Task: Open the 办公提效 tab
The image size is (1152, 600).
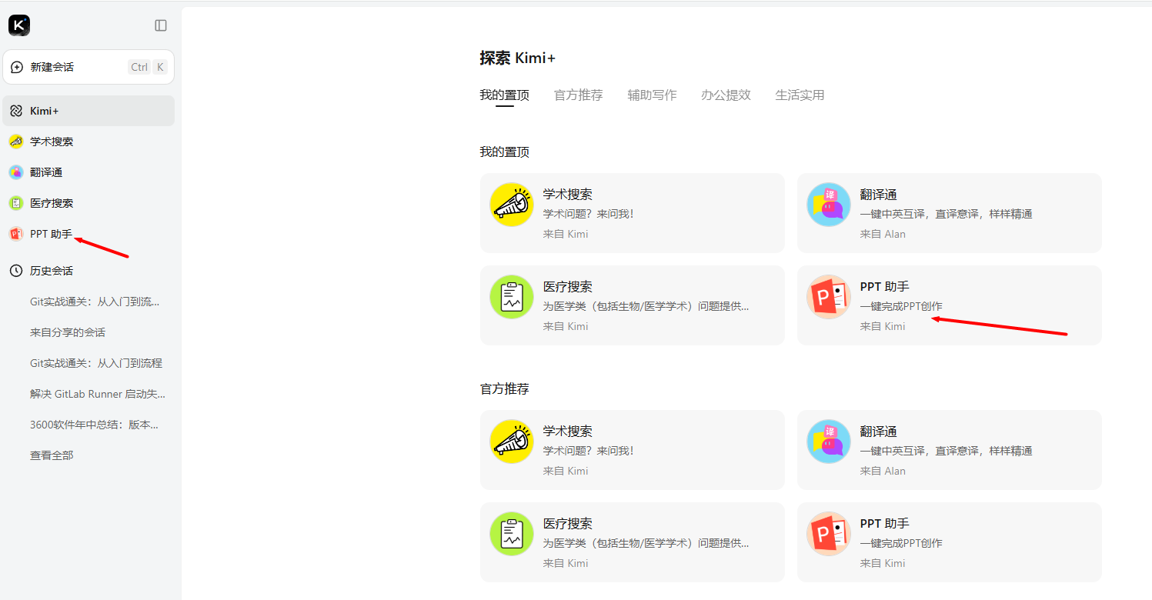Action: click(726, 95)
